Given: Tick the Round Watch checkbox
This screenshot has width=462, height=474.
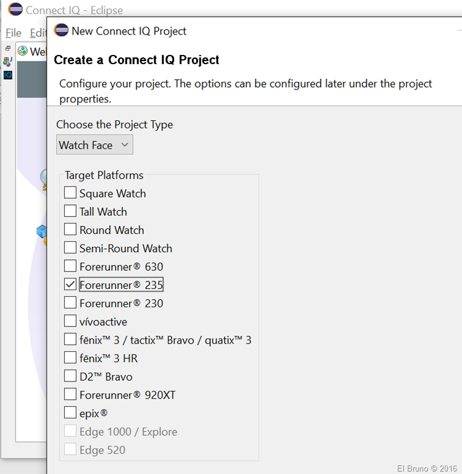Looking at the screenshot, I should (70, 230).
